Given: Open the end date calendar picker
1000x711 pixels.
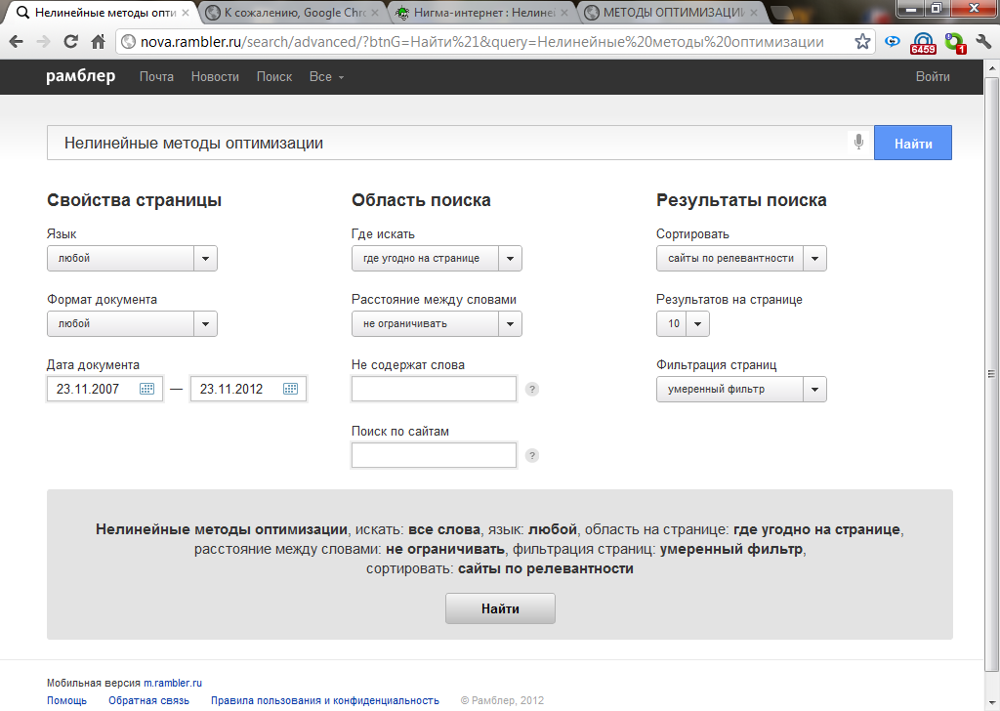Looking at the screenshot, I should [290, 389].
